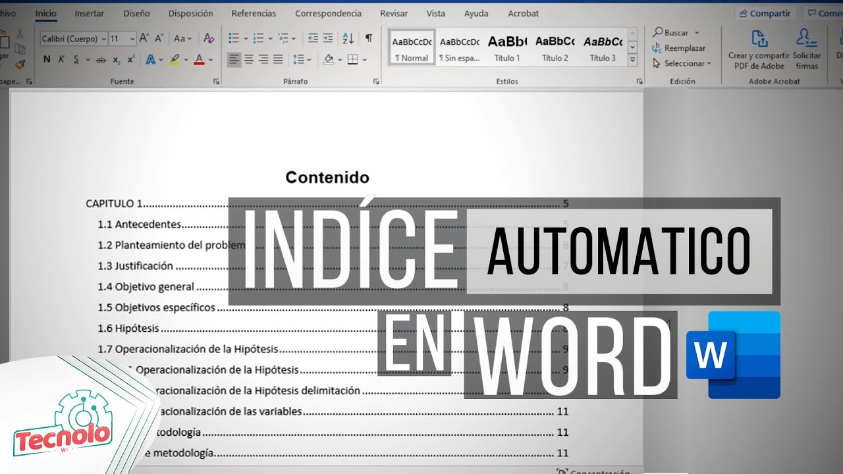Open the Aa change case dropdown
This screenshot has height=474, width=843.
coord(182,39)
